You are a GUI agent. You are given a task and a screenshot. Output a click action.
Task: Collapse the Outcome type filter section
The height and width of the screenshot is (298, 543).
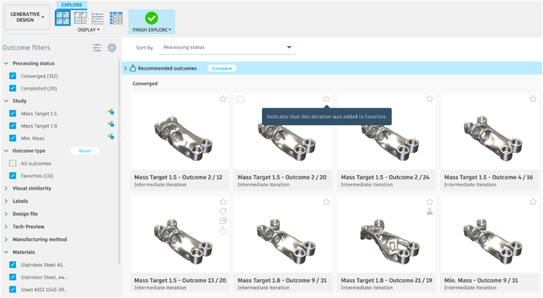click(x=6, y=151)
